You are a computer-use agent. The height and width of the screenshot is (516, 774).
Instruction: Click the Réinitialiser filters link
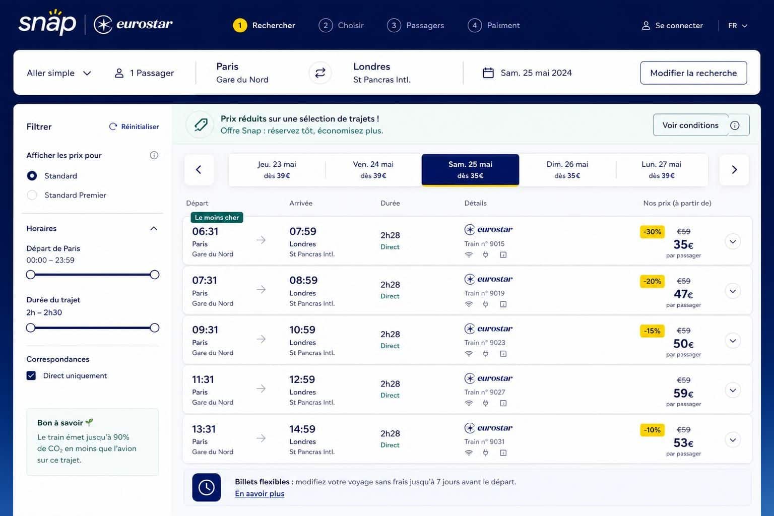134,126
